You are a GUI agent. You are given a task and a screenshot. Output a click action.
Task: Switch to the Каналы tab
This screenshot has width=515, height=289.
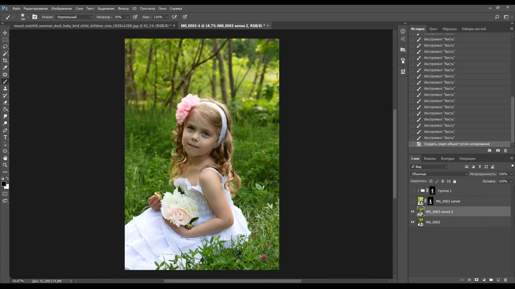click(x=430, y=159)
